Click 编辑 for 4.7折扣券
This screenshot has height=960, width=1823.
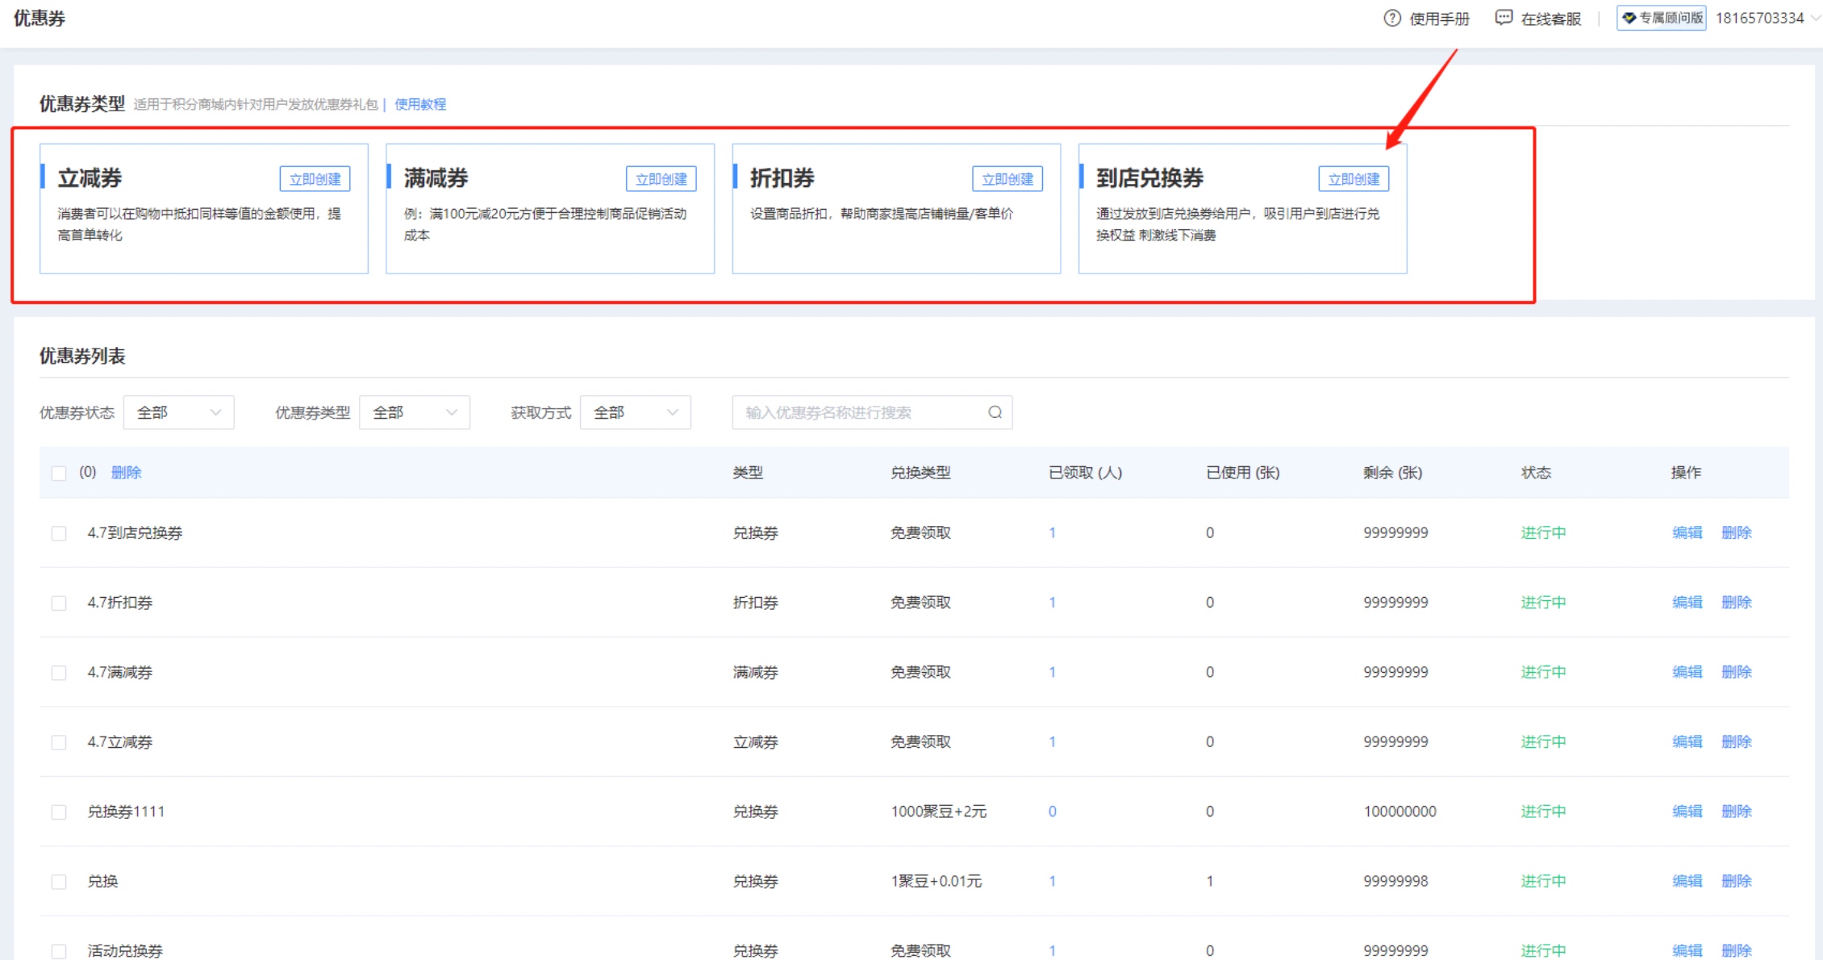tap(1687, 603)
